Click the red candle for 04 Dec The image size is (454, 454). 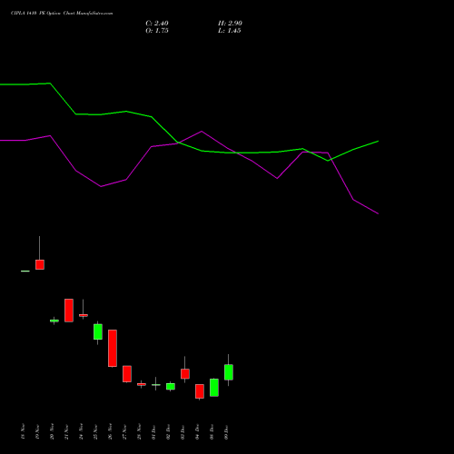pos(200,391)
